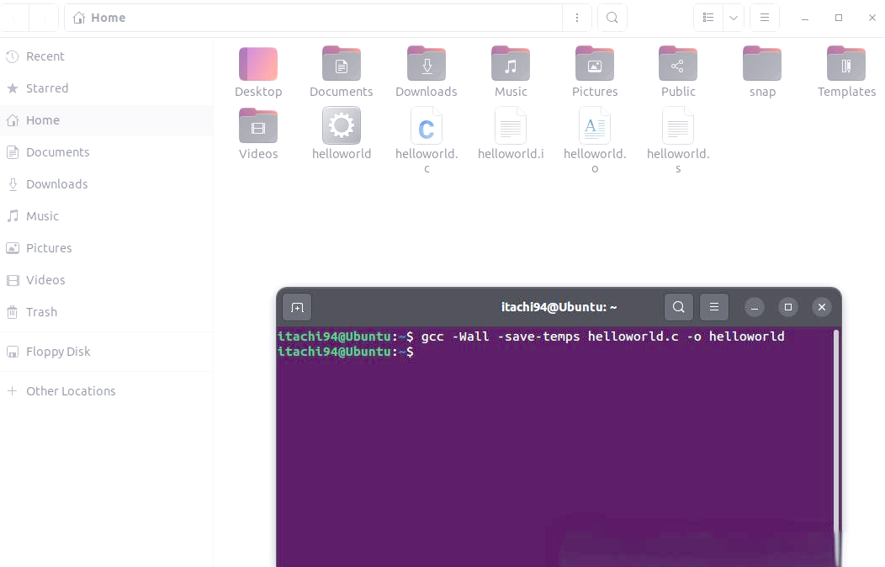Click the Home path bar button
Image resolution: width=885 pixels, height=567 pixels.
[99, 18]
